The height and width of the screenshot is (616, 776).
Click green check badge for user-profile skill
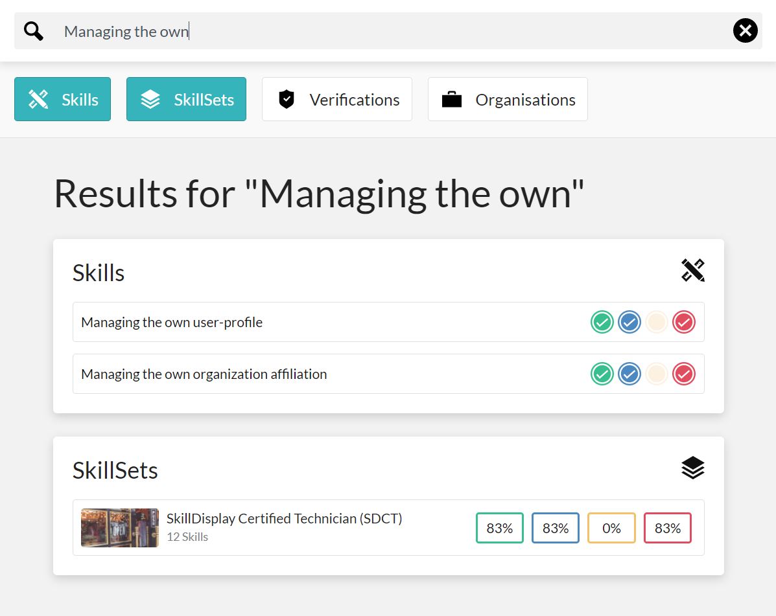pyautogui.click(x=602, y=323)
